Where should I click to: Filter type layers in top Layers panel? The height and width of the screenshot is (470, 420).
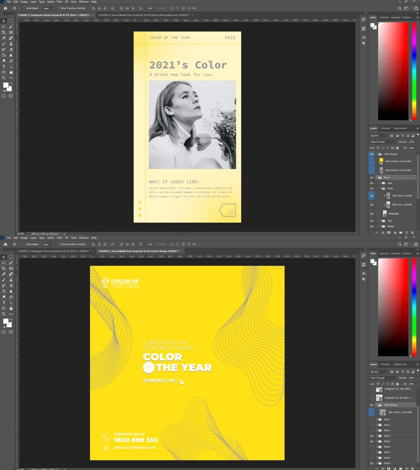tap(403, 136)
